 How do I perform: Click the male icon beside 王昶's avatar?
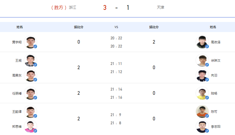click(35, 65)
